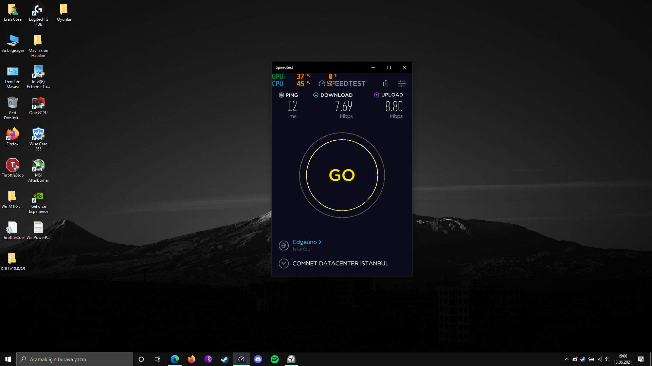Open the Speedtest share results icon
This screenshot has width=652, height=366.
386,83
